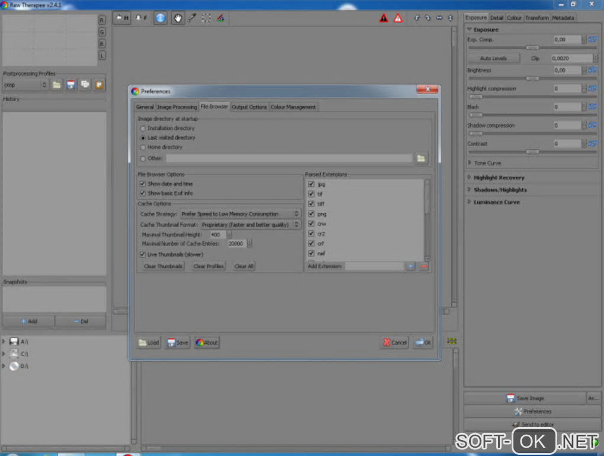
Task: Select Last visited directory radio option
Action: tap(143, 138)
